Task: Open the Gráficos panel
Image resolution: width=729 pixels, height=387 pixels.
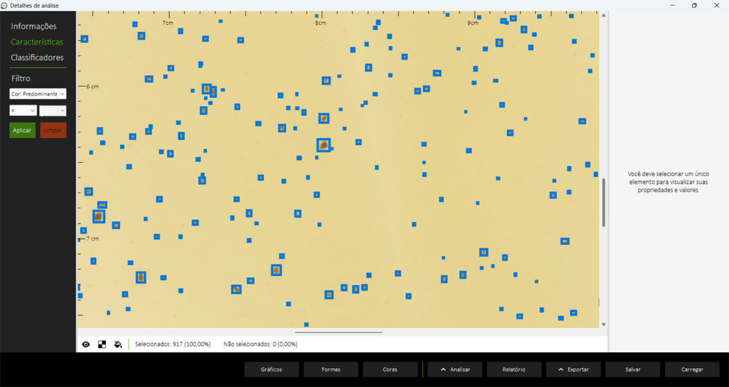Action: pos(271,370)
